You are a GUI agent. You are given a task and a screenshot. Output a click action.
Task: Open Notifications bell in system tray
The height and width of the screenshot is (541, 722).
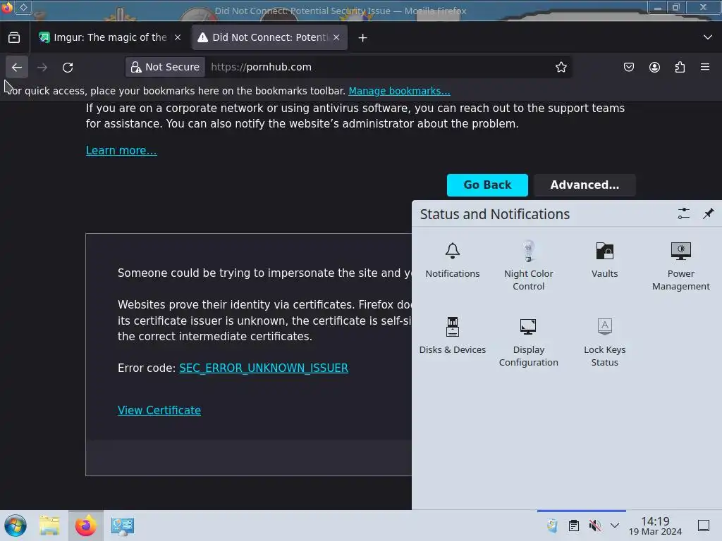point(453,261)
